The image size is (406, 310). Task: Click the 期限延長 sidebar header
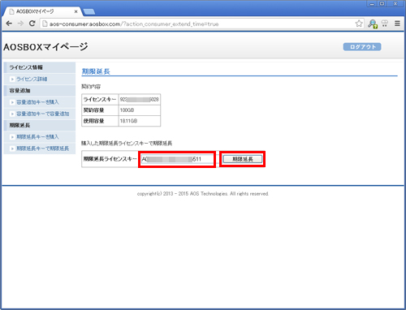coord(40,125)
